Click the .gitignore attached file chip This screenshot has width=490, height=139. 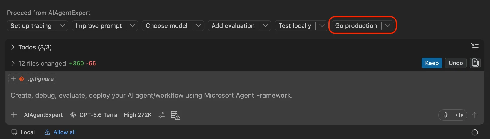32,79
